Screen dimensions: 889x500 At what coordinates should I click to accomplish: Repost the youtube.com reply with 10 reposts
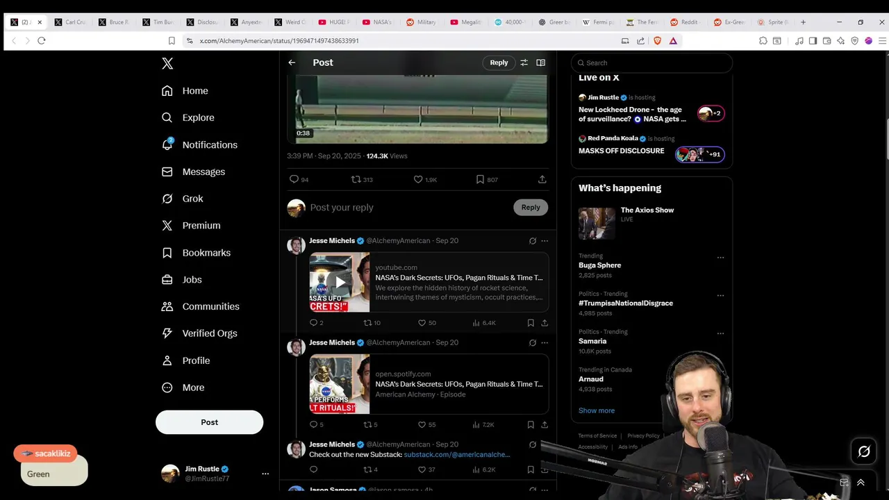click(x=372, y=323)
